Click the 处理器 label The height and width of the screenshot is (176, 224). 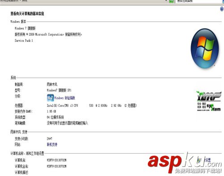(x=19, y=106)
